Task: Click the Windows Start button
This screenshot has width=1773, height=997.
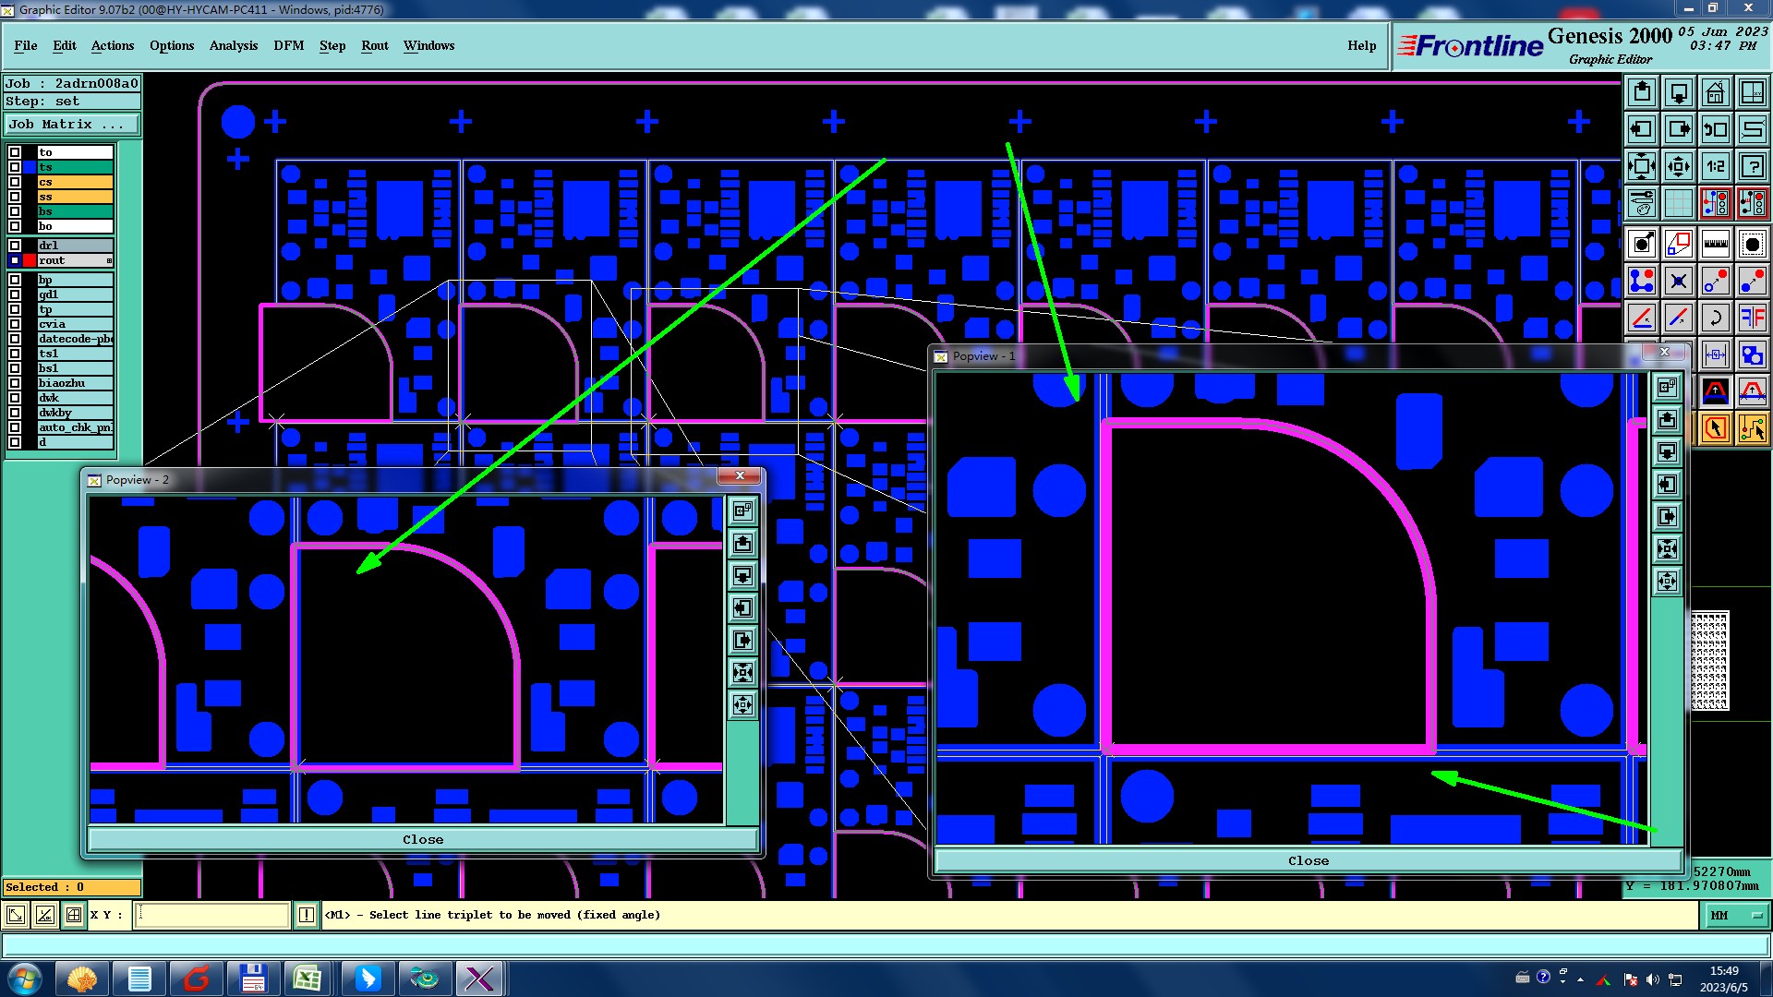Action: [24, 979]
